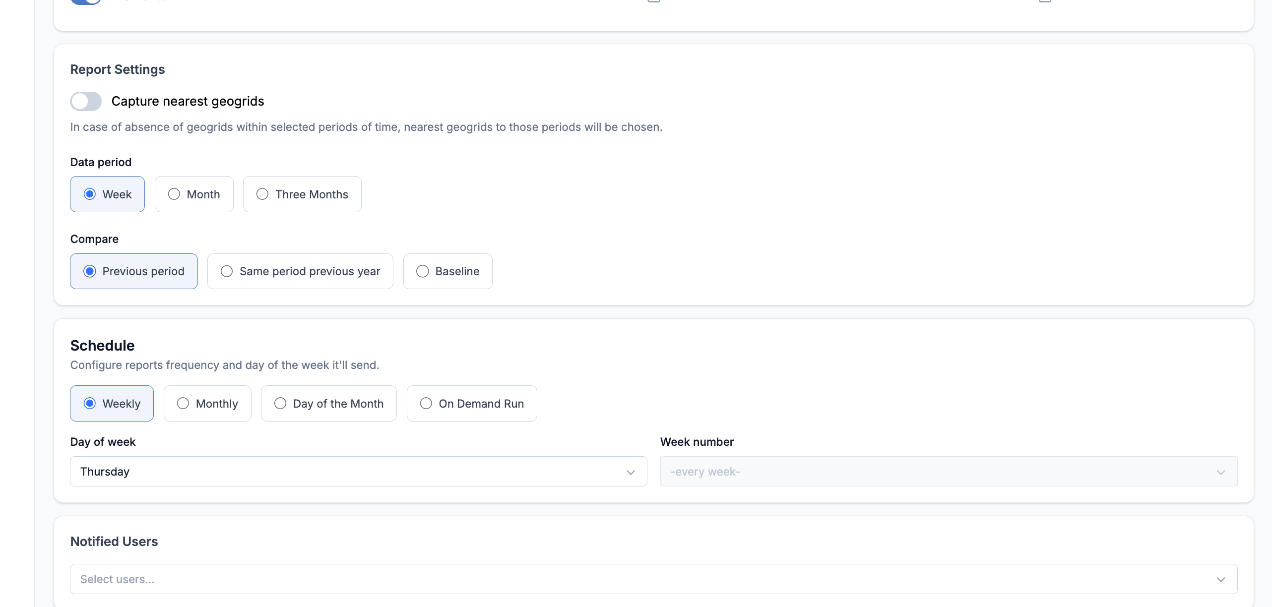Click the chevron icon in Week number field
Screen dimensions: 1272x607
click(1220, 472)
